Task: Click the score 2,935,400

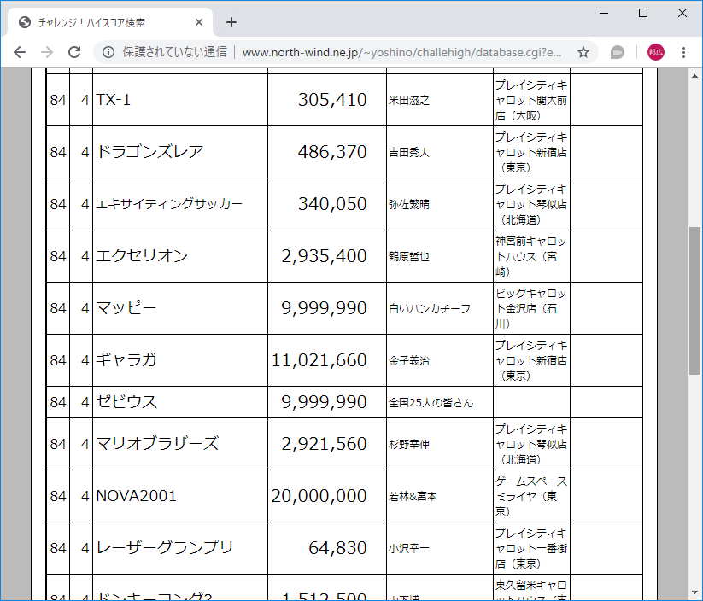Action: click(324, 256)
